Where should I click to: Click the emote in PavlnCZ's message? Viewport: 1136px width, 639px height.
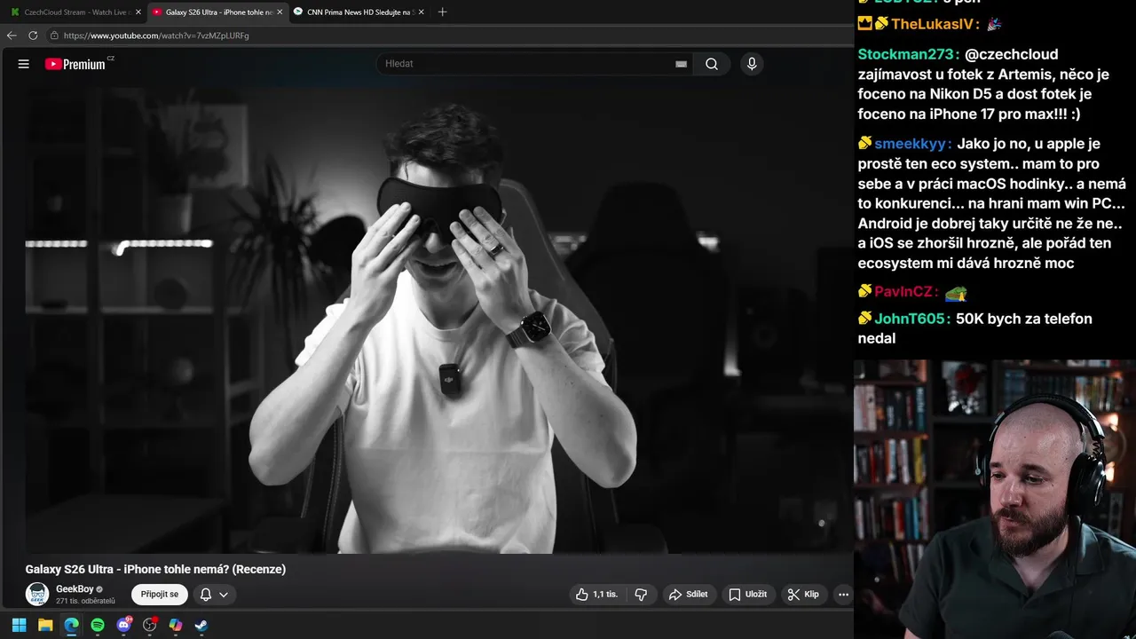tap(956, 292)
